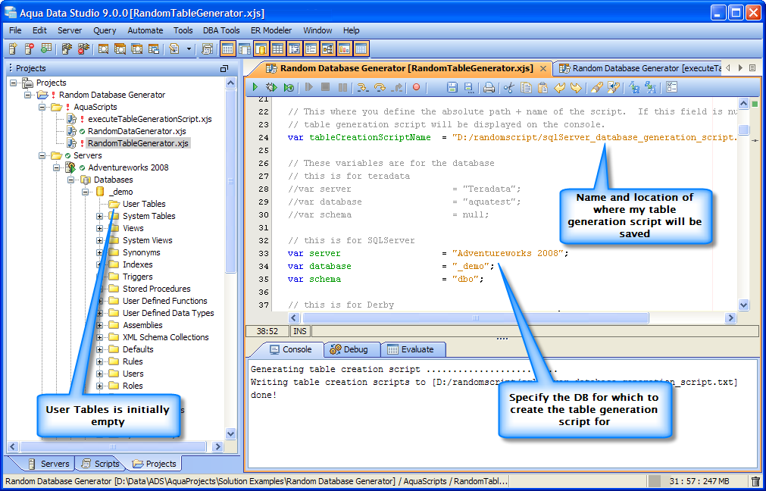This screenshot has height=491, width=766.
Task: Select the User Tables folder
Action: point(144,204)
